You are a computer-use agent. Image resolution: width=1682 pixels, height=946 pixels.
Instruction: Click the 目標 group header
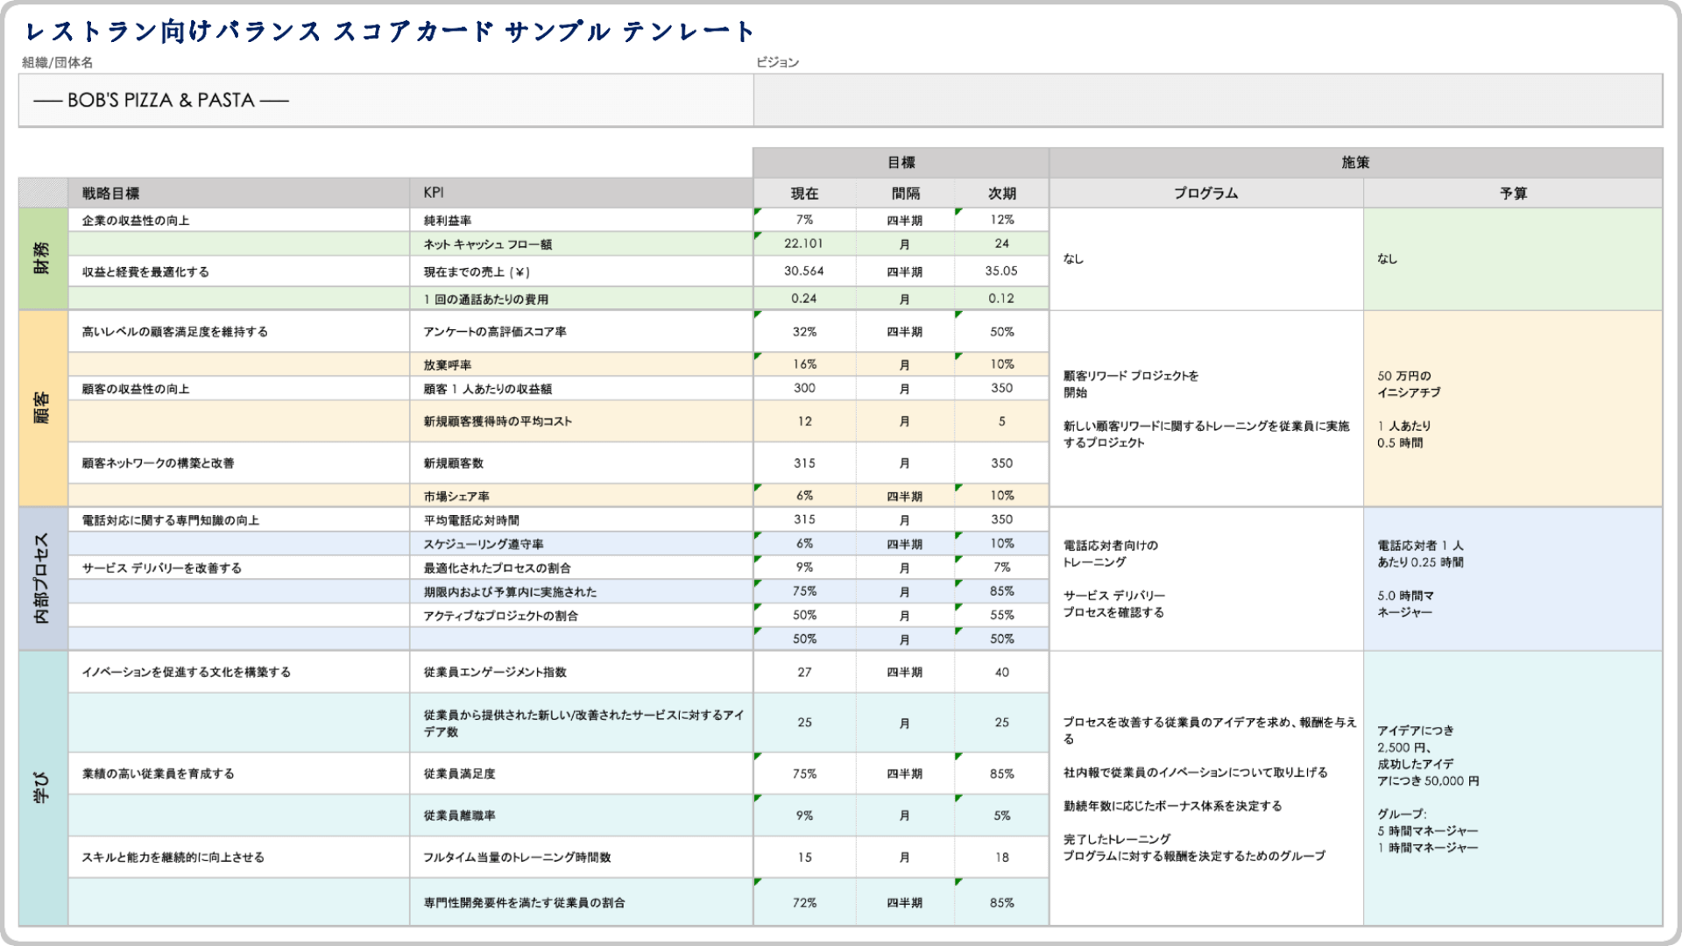(x=901, y=162)
